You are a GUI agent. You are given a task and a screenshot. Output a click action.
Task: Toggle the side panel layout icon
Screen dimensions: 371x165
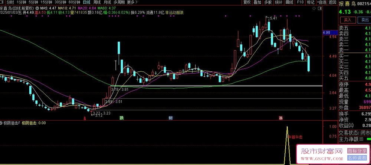[x=319, y=8]
